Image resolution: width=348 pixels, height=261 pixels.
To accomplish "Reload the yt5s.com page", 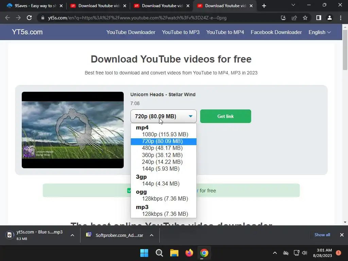I will (29, 18).
